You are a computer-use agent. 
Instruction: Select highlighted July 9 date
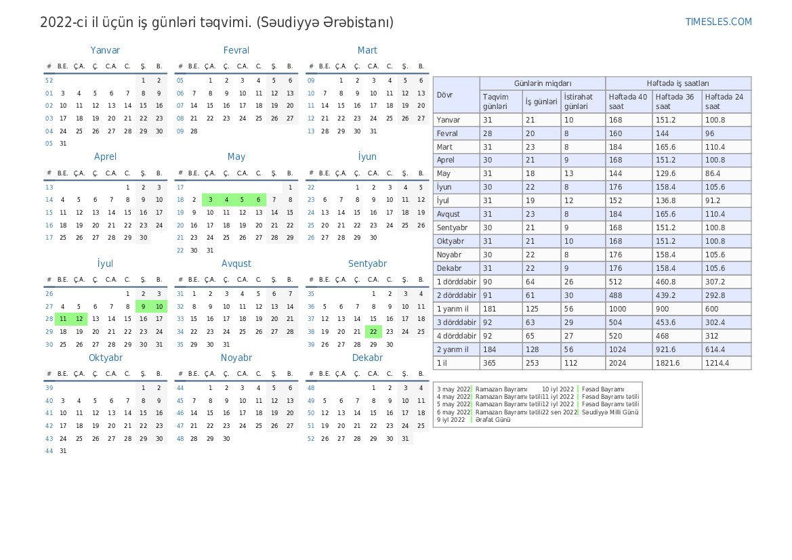[x=144, y=307]
